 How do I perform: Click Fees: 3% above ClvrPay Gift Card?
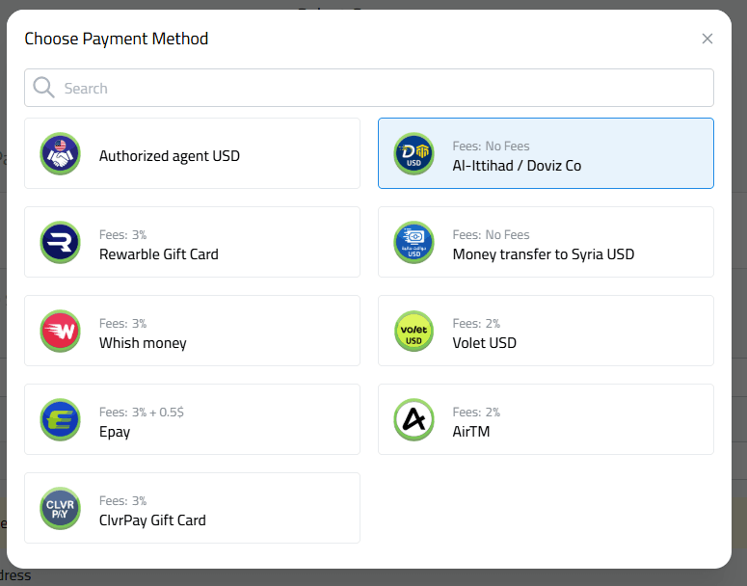tap(122, 501)
